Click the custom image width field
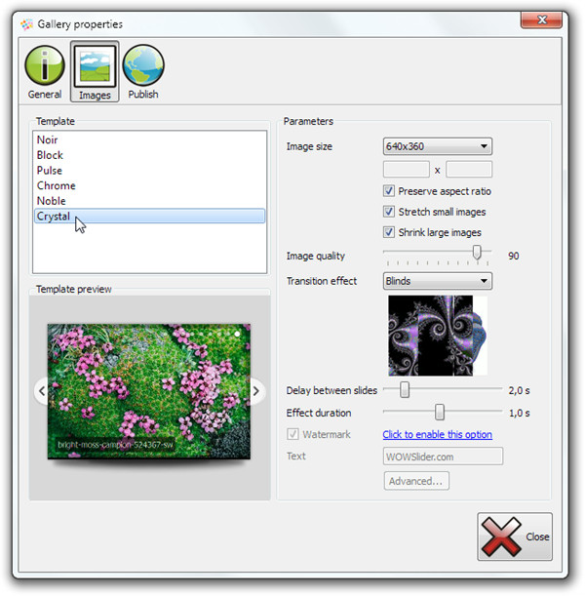The height and width of the screenshot is (596, 585). [x=406, y=170]
